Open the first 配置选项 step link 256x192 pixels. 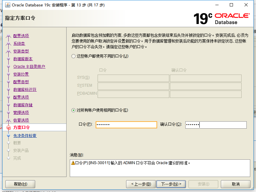[x=21, y=36]
